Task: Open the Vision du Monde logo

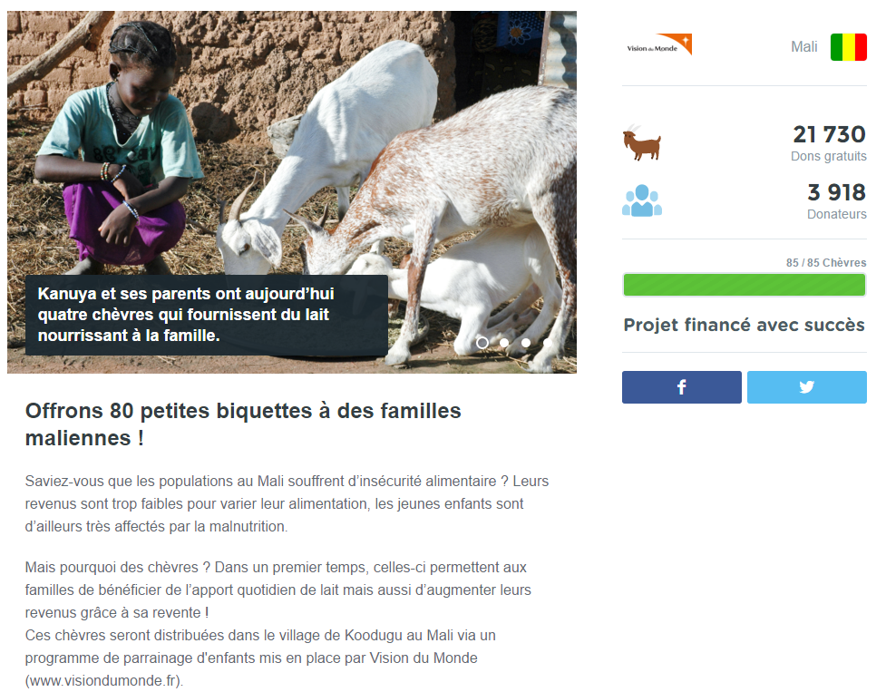Action: [x=659, y=44]
